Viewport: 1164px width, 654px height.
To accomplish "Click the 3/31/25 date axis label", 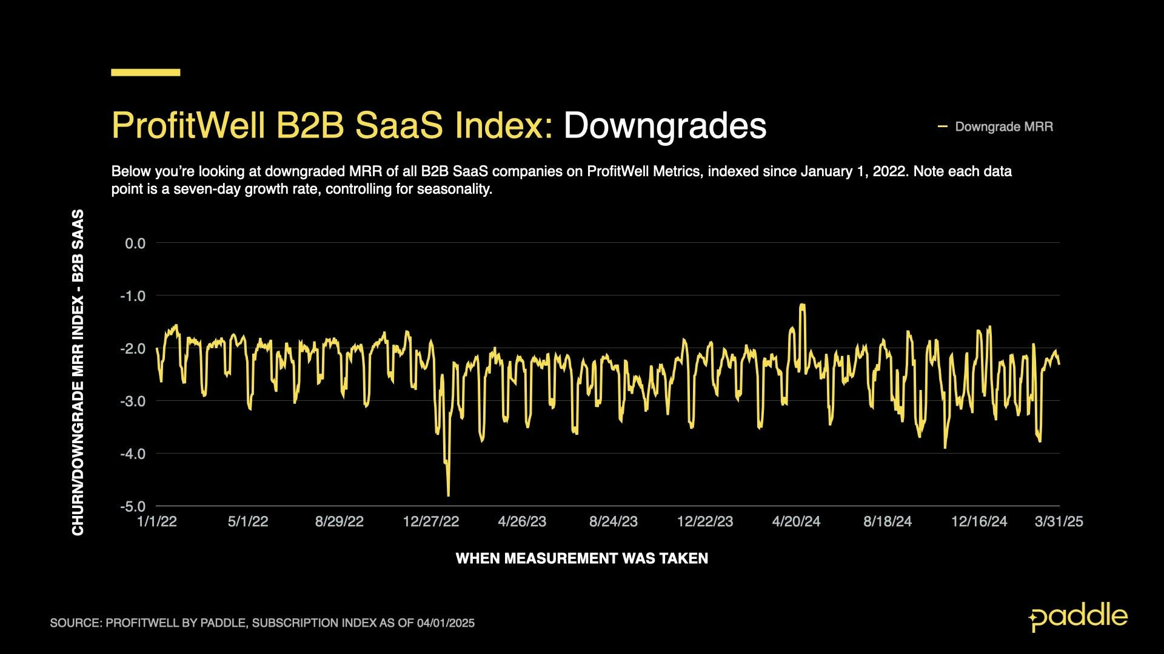I will pyautogui.click(x=1059, y=521).
